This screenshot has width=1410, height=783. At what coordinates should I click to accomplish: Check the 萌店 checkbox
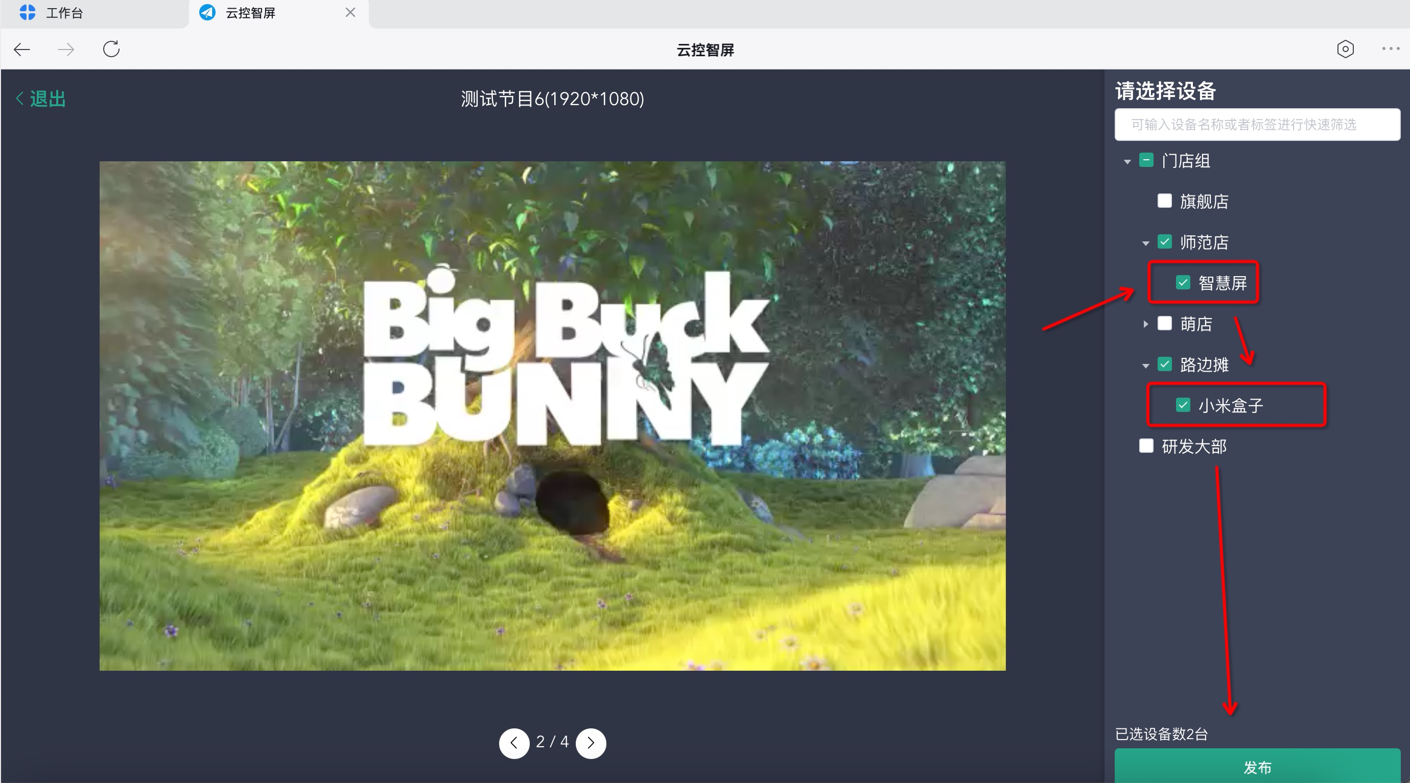[1164, 323]
